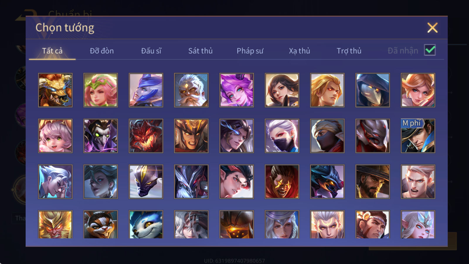Screen dimensions: 469x264
Task: Switch to the 'Xạ thủ' tab
Action: (299, 51)
